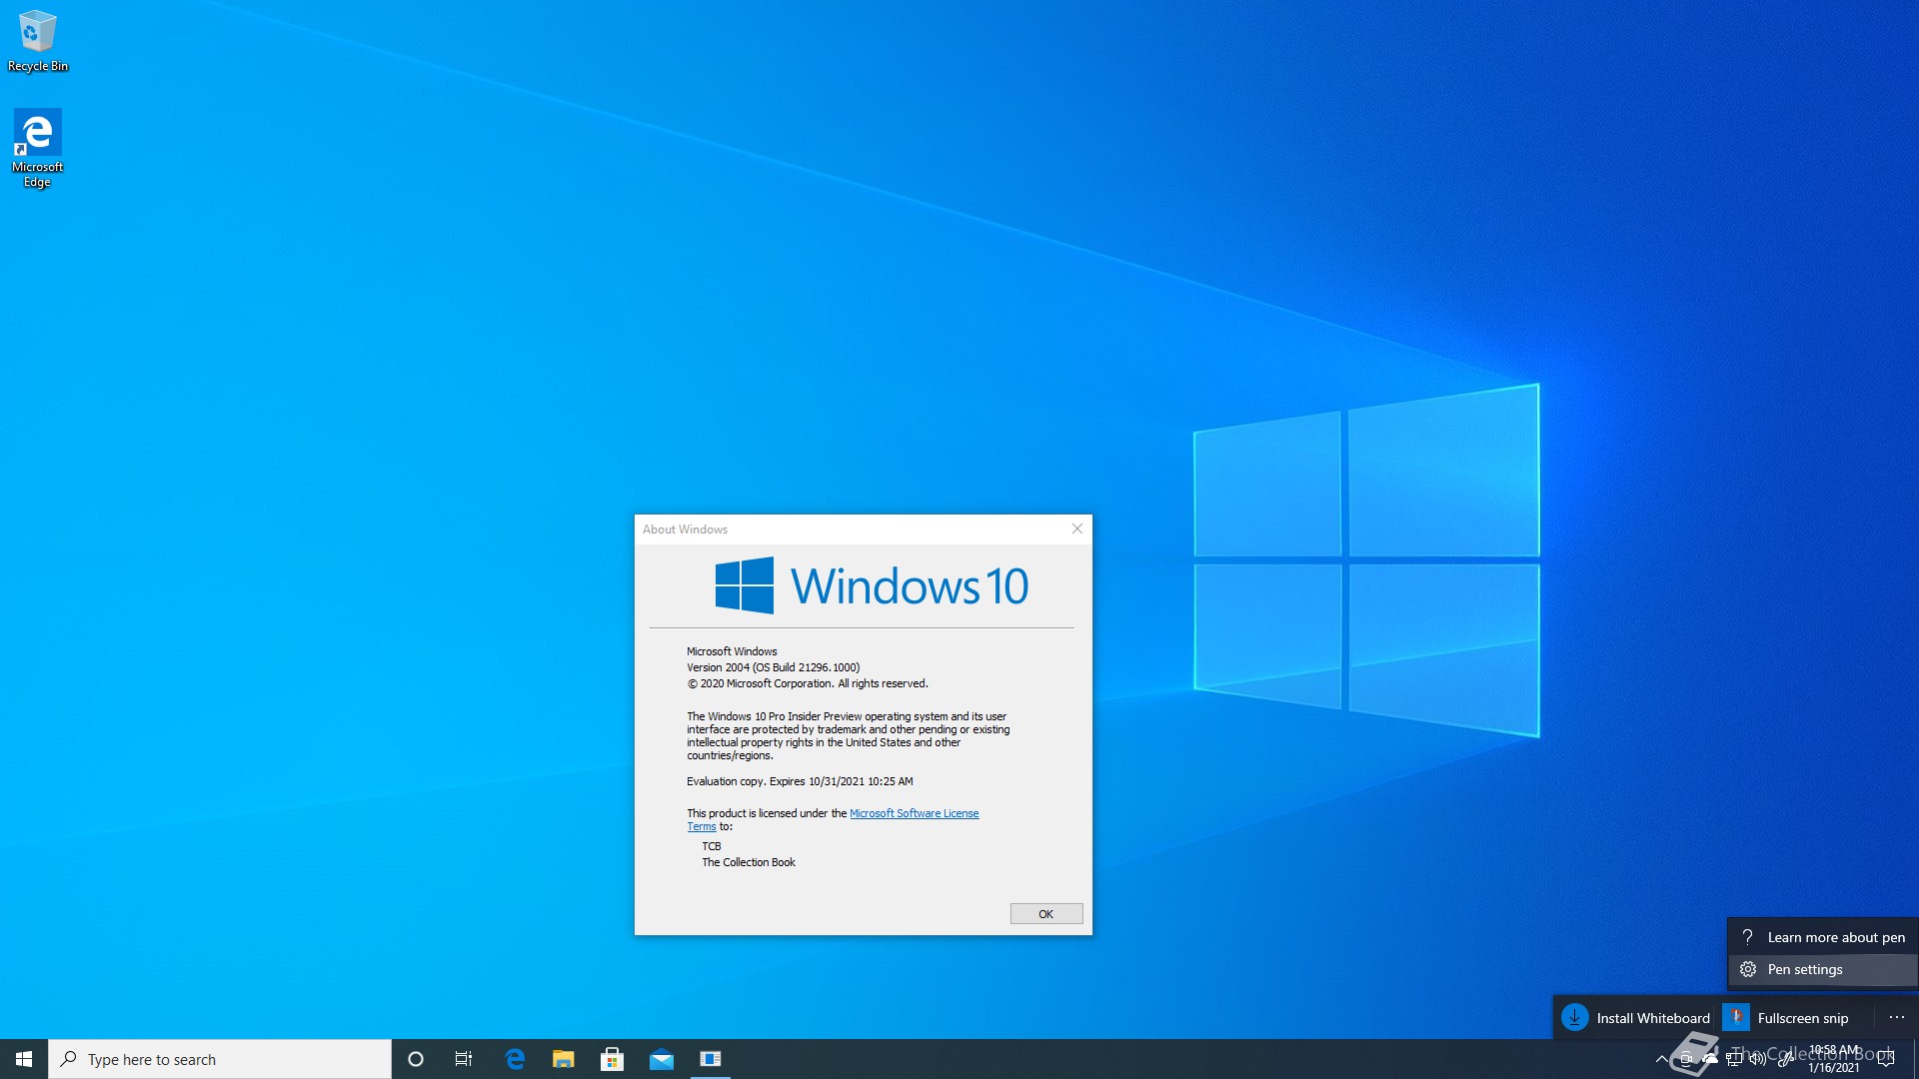The image size is (1919, 1079).
Task: Select the winver taskbar button
Action: point(711,1059)
